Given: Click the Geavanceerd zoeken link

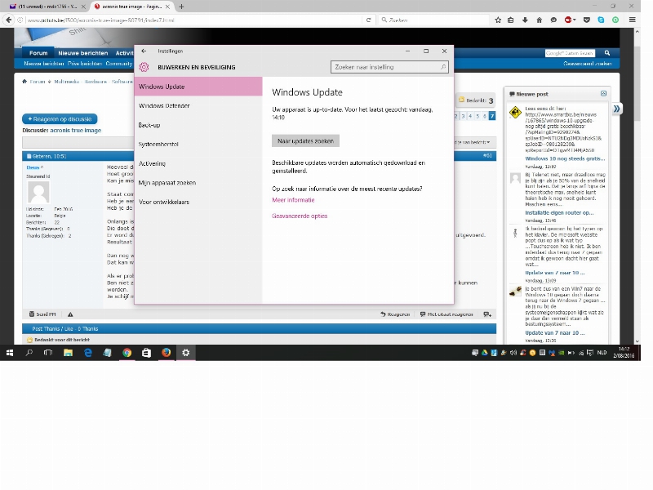Looking at the screenshot, I should click(587, 64).
